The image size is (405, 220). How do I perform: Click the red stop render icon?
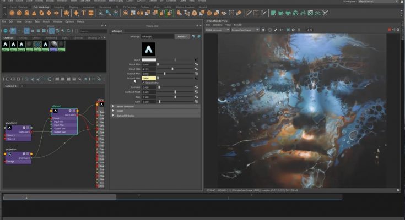pyautogui.click(x=390, y=30)
